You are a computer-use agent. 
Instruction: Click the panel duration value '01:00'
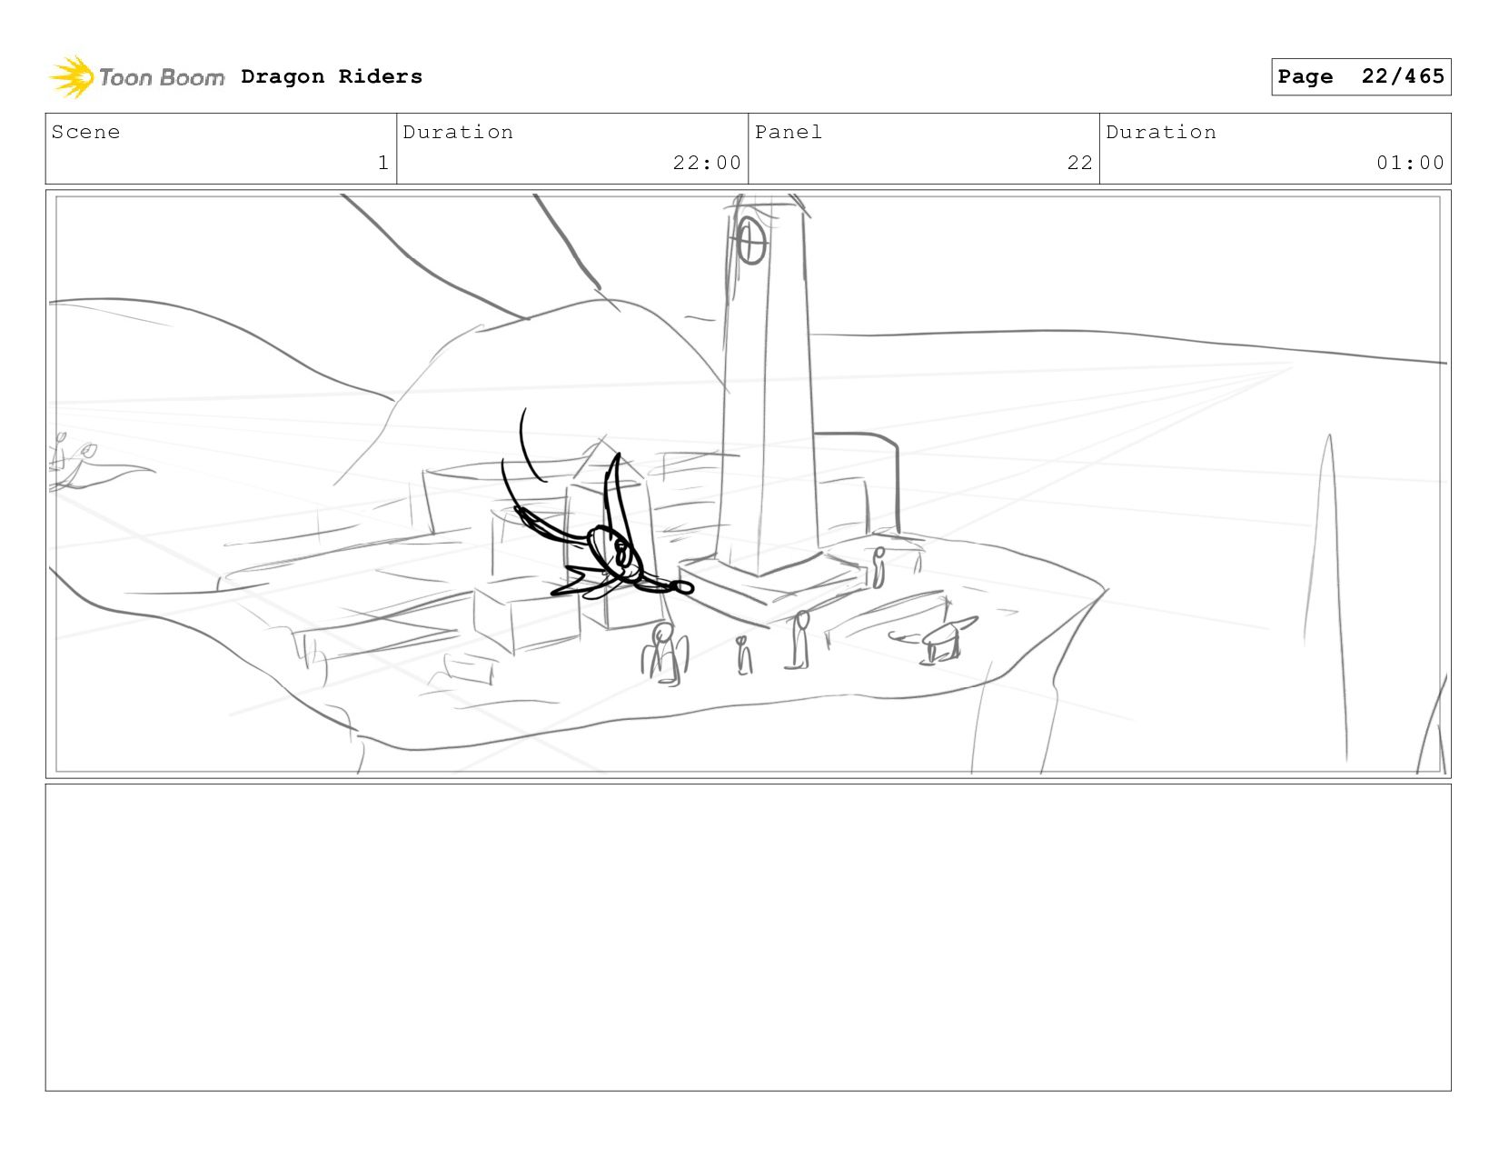point(1410,163)
